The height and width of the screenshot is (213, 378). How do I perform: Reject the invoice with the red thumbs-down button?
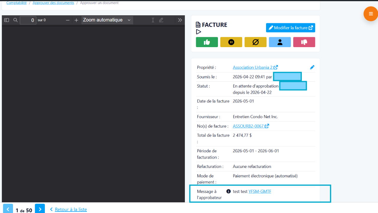[x=304, y=42]
